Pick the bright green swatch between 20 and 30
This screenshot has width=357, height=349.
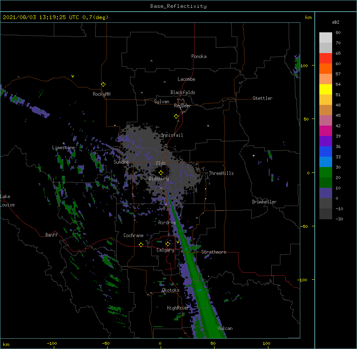[x=326, y=172]
